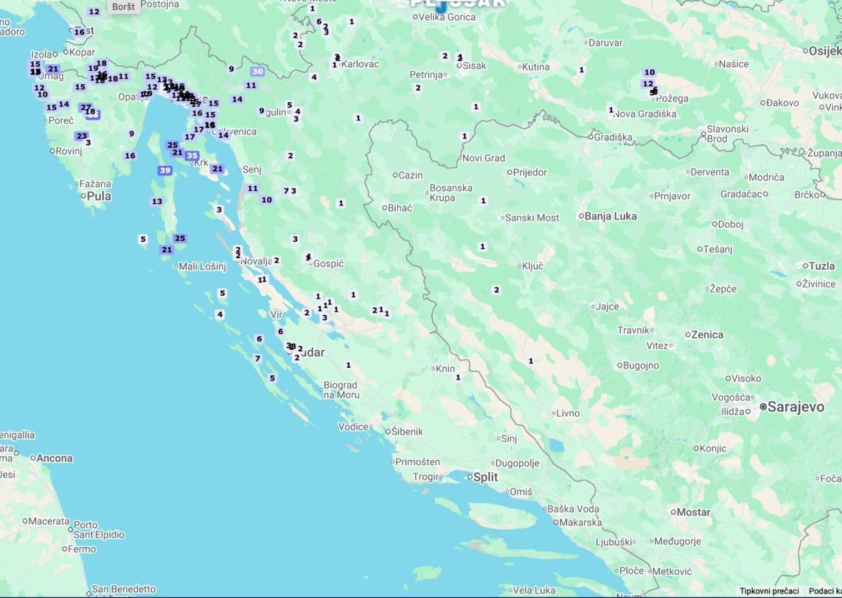Click the Boršt tooltip label
Screen dimensions: 842x598
123,6
